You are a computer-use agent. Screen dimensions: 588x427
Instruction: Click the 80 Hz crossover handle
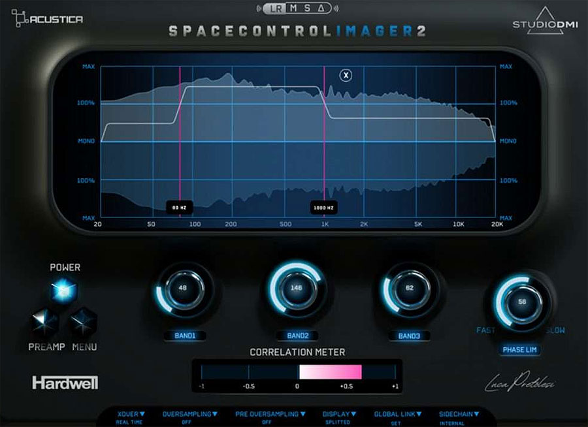[x=179, y=208]
